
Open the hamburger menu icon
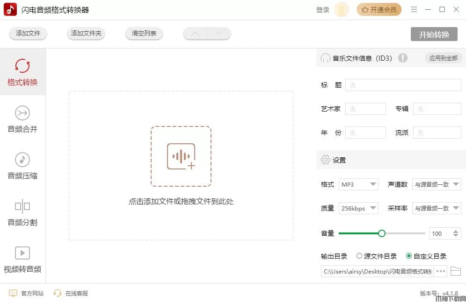tap(414, 10)
